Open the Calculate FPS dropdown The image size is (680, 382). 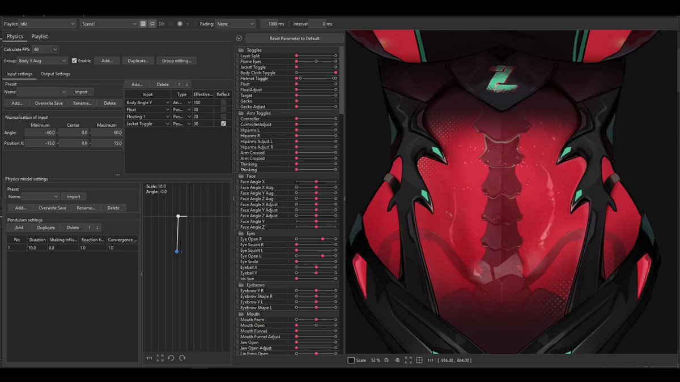45,49
